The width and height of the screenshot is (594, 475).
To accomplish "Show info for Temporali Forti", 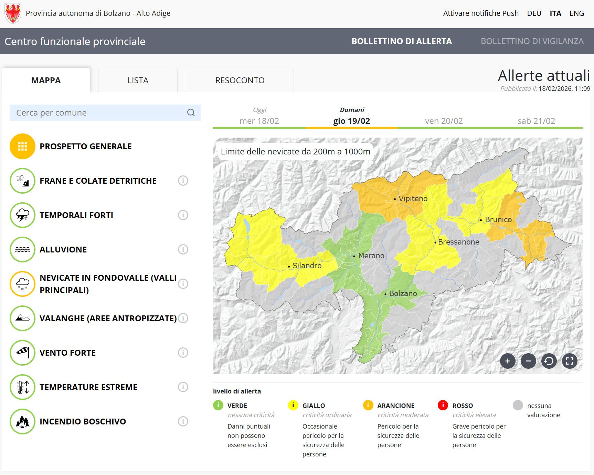I will (183, 215).
